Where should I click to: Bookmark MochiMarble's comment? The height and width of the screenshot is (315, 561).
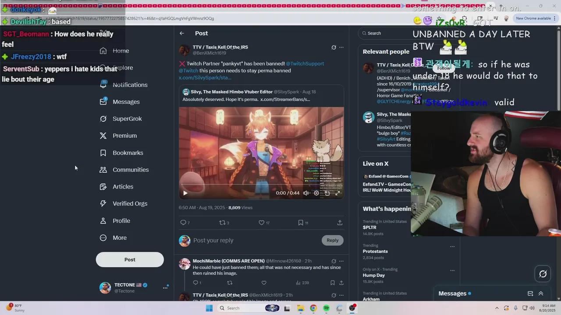tap(333, 283)
